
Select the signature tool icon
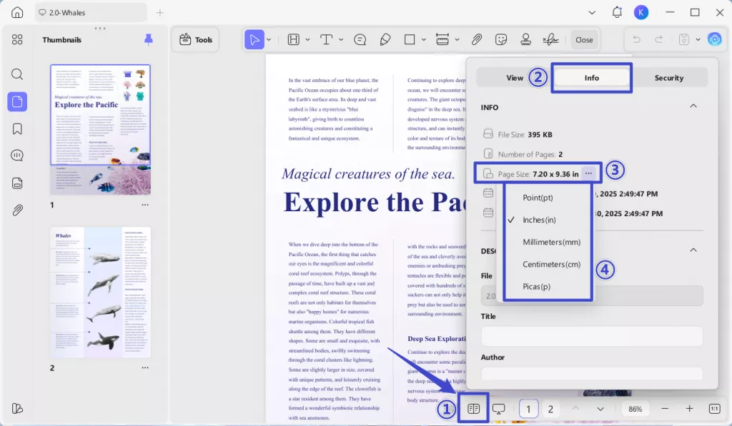click(550, 40)
